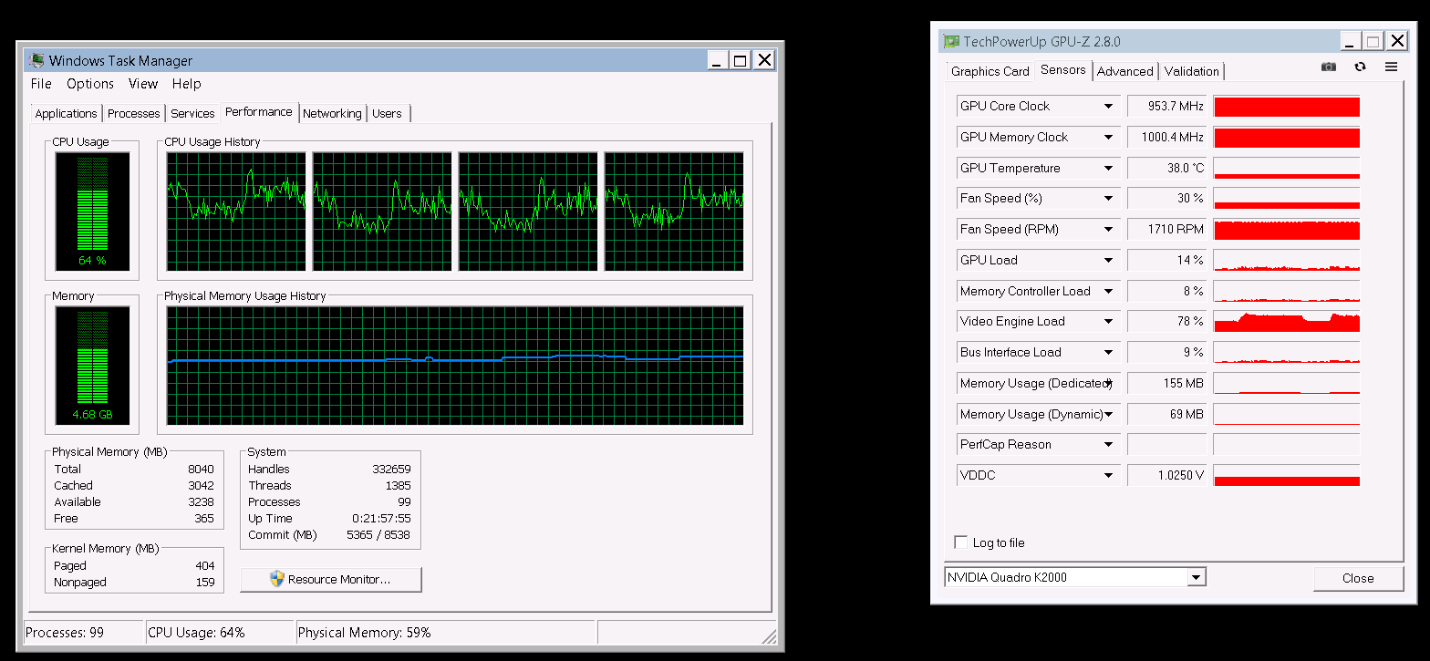Open Validation tab in GPU-Z
The image size is (1430, 661).
point(1192,71)
